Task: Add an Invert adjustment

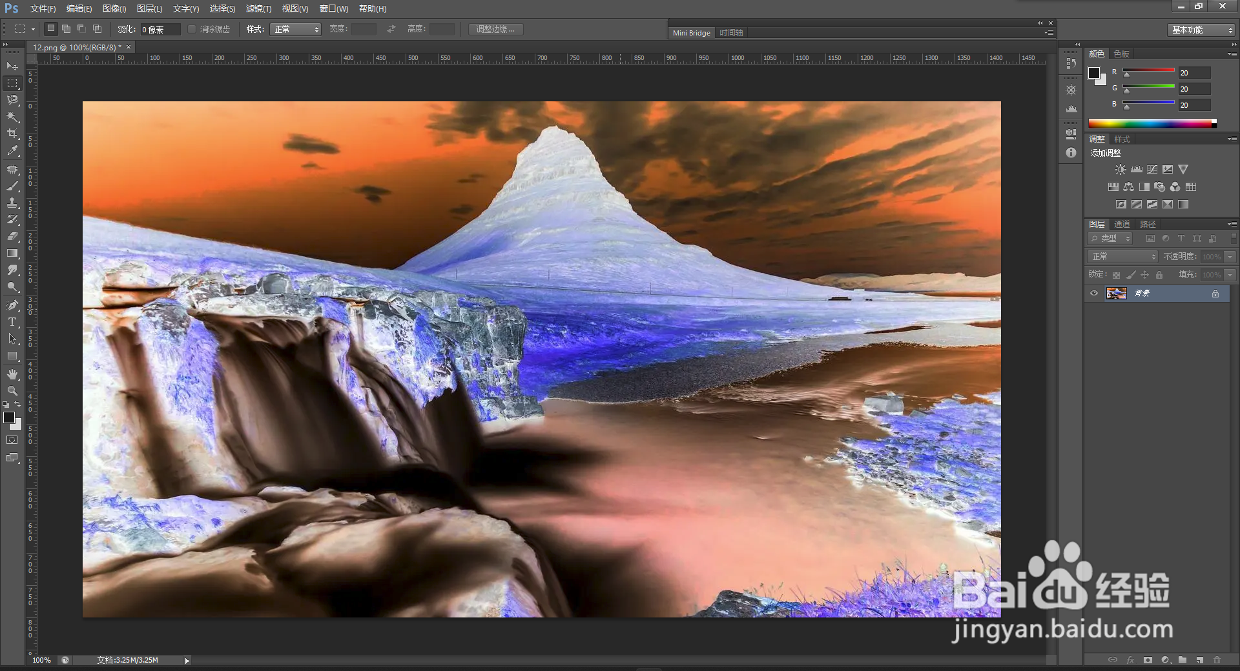Action: tap(1121, 205)
